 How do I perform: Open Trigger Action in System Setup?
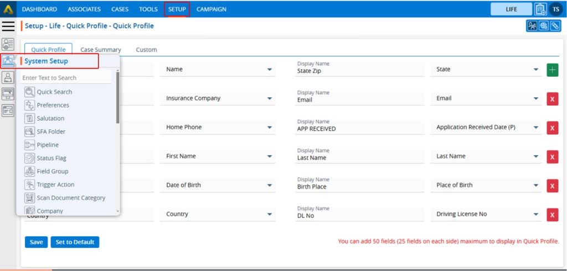(x=55, y=185)
